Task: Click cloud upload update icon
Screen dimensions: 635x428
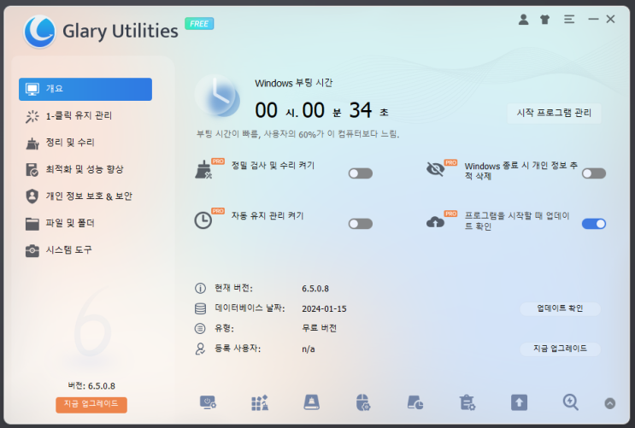Action: point(435,222)
